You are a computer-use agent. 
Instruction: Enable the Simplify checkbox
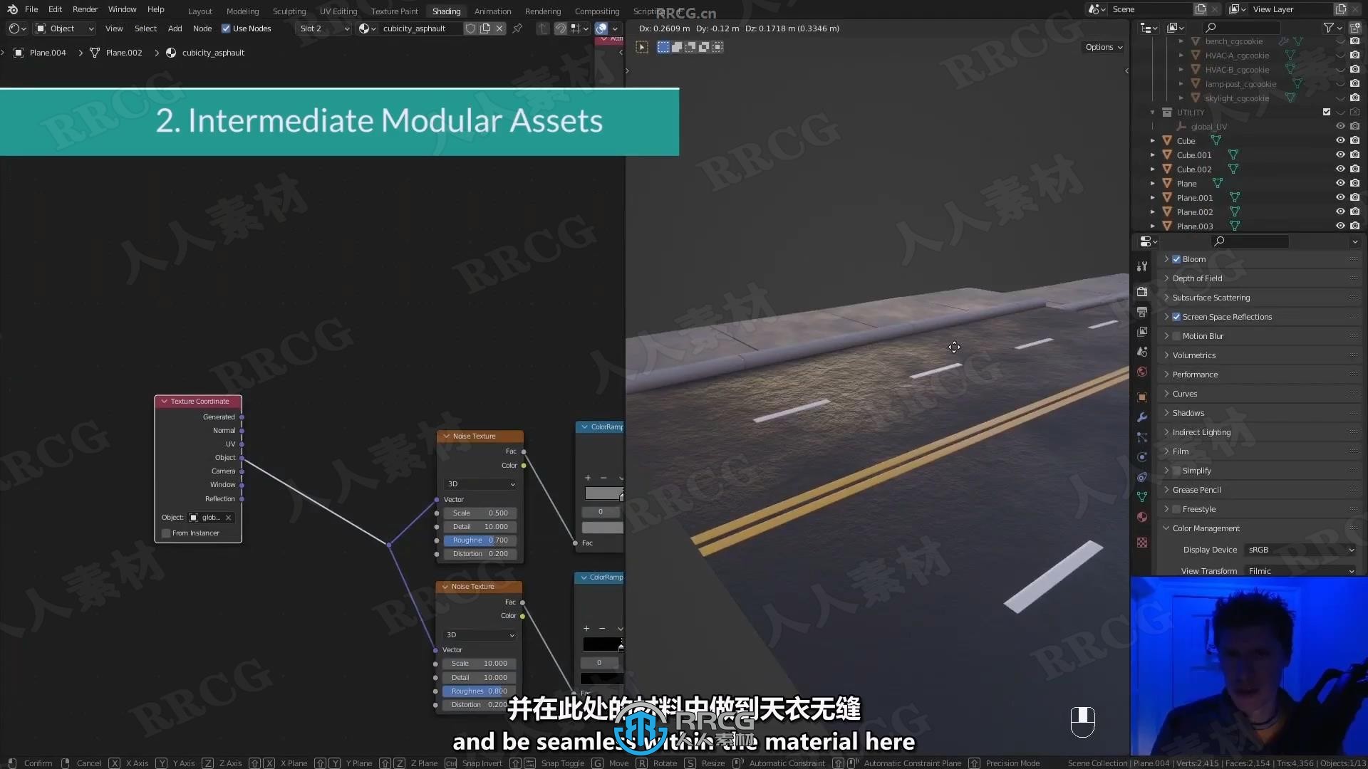(x=1176, y=471)
